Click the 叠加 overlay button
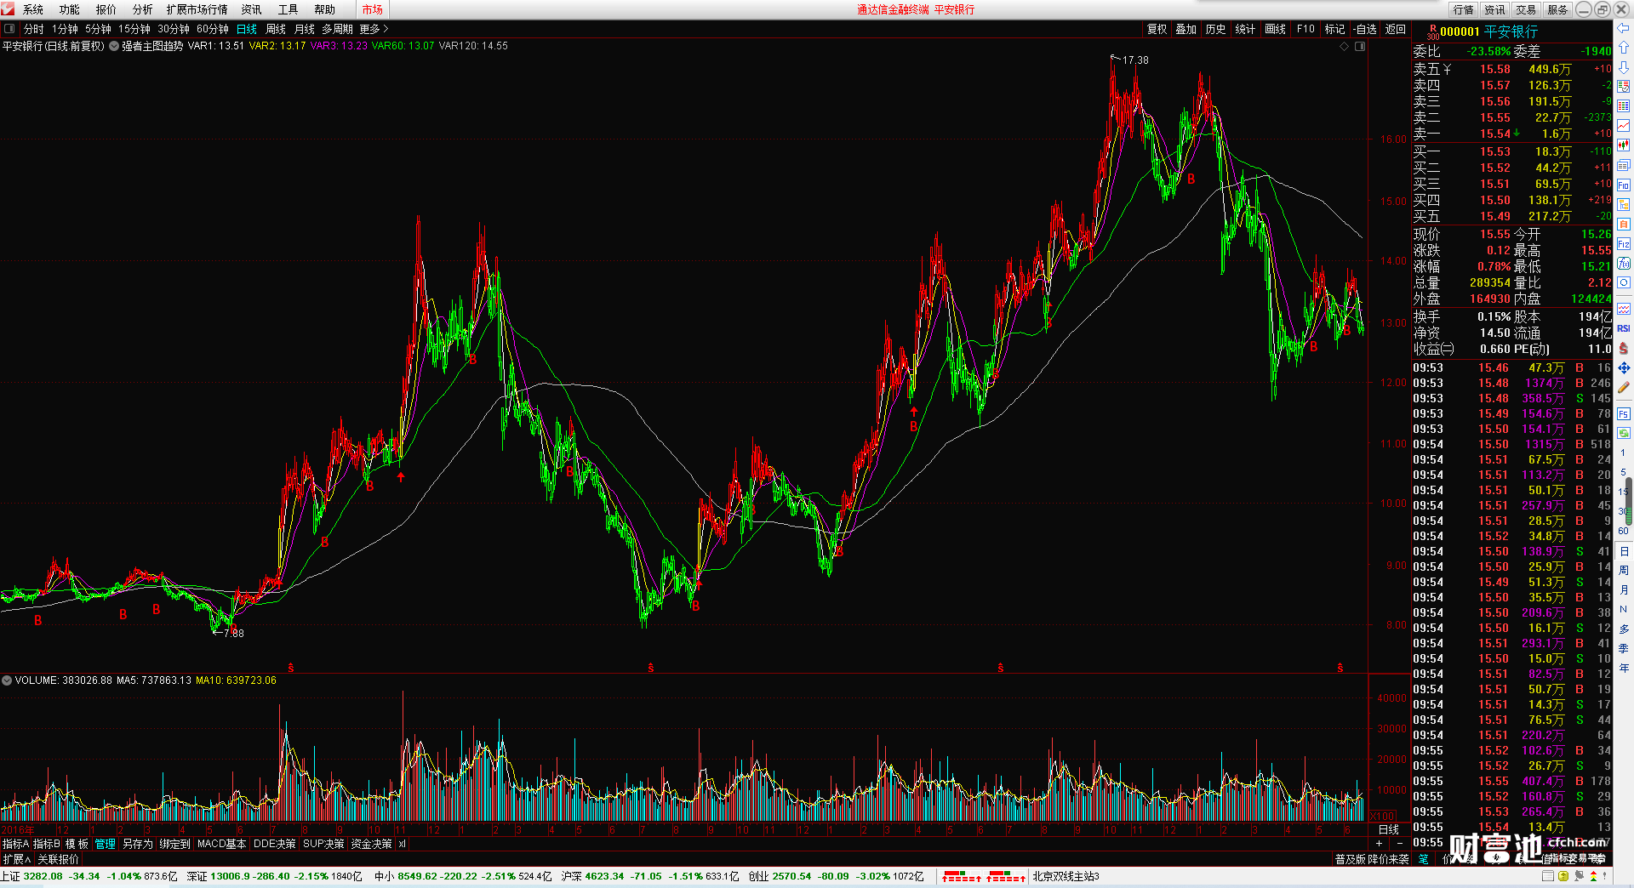 pyautogui.click(x=1186, y=29)
